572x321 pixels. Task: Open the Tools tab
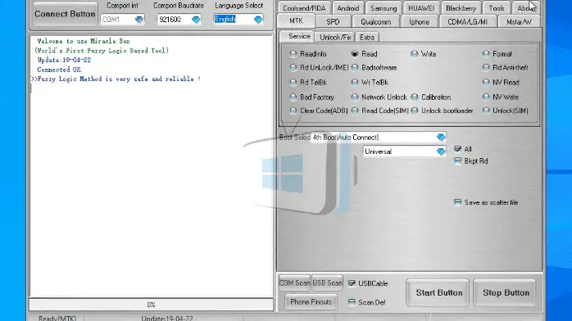pos(496,8)
